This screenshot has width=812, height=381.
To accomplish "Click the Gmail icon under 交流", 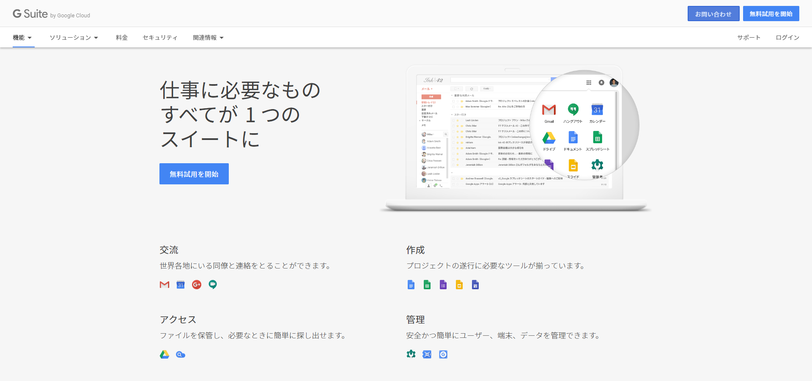I will (165, 285).
